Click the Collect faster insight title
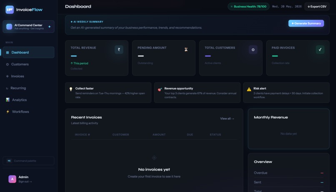 click(x=85, y=89)
